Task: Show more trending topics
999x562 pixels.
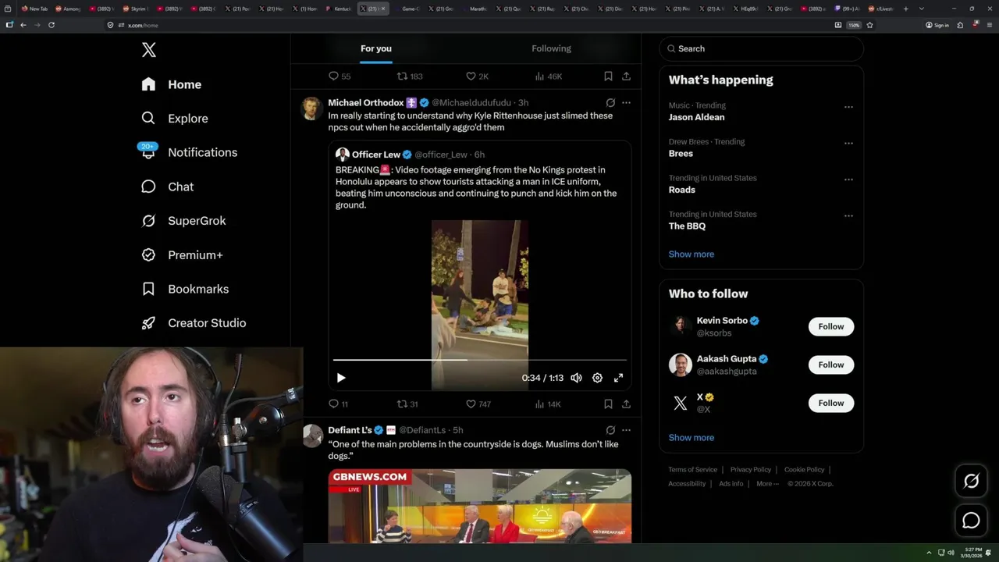Action: point(691,254)
